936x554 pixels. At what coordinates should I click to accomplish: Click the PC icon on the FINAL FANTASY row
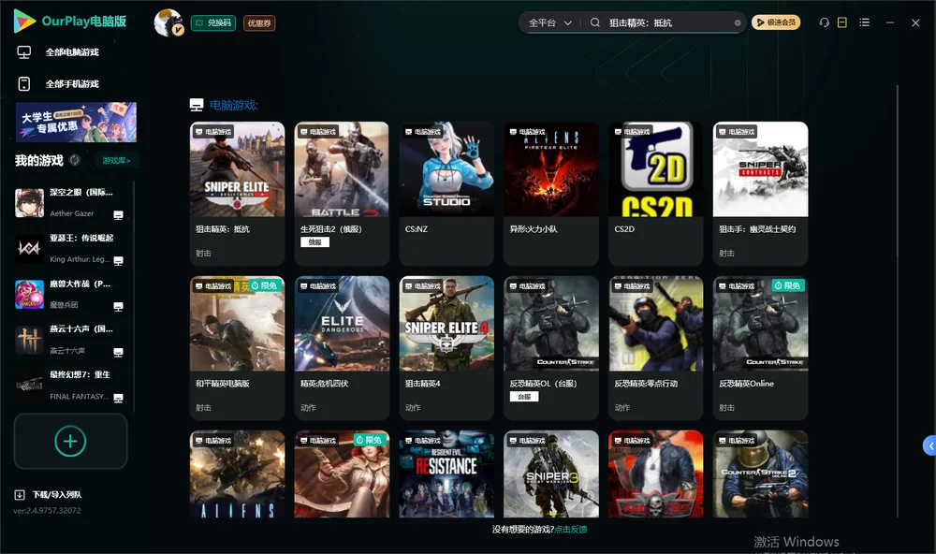(118, 399)
